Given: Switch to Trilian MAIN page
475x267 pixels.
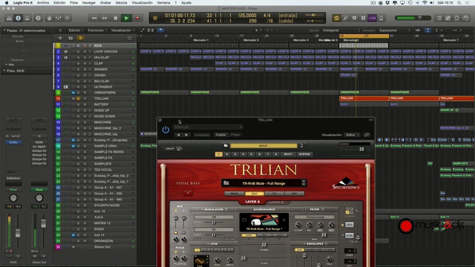Looking at the screenshot, I should click(x=234, y=193).
